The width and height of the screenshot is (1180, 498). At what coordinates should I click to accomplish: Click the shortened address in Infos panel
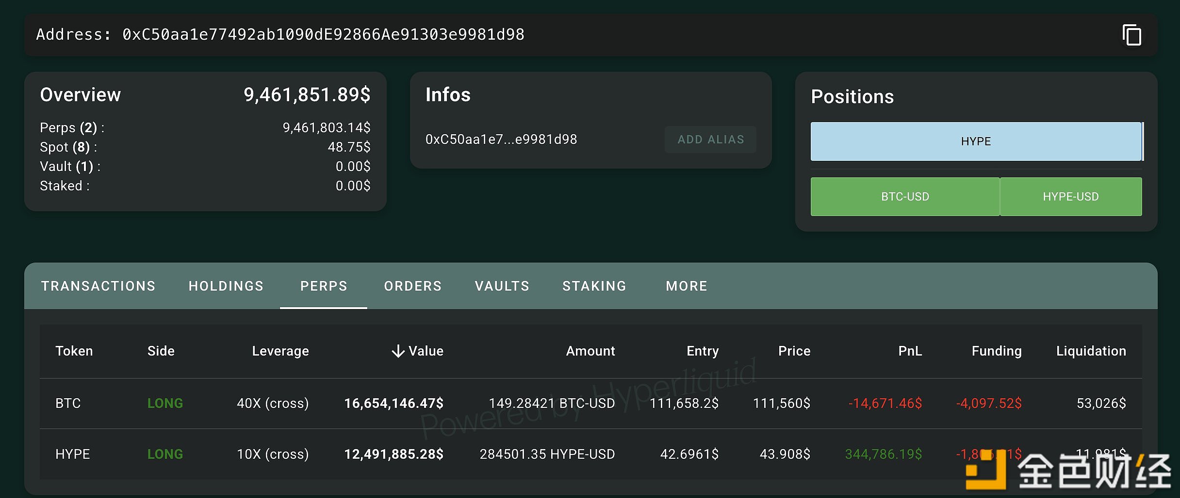501,140
